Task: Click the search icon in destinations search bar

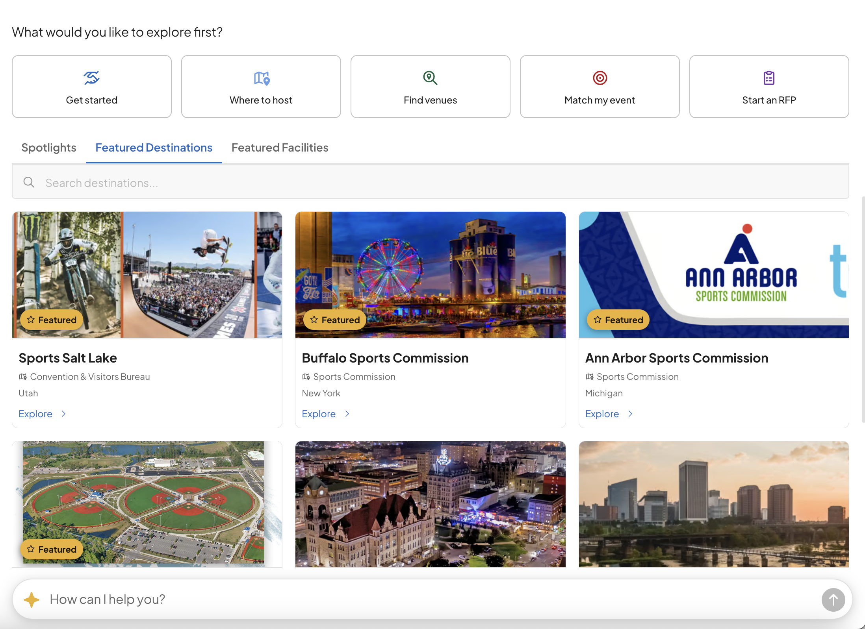Action: pyautogui.click(x=29, y=182)
